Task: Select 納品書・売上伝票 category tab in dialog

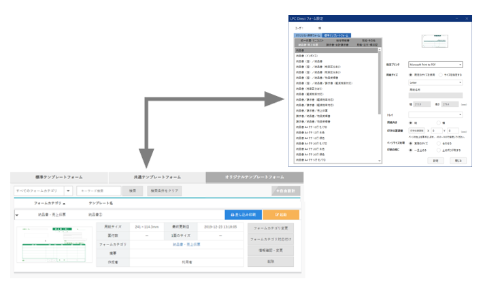Action: coord(308,45)
